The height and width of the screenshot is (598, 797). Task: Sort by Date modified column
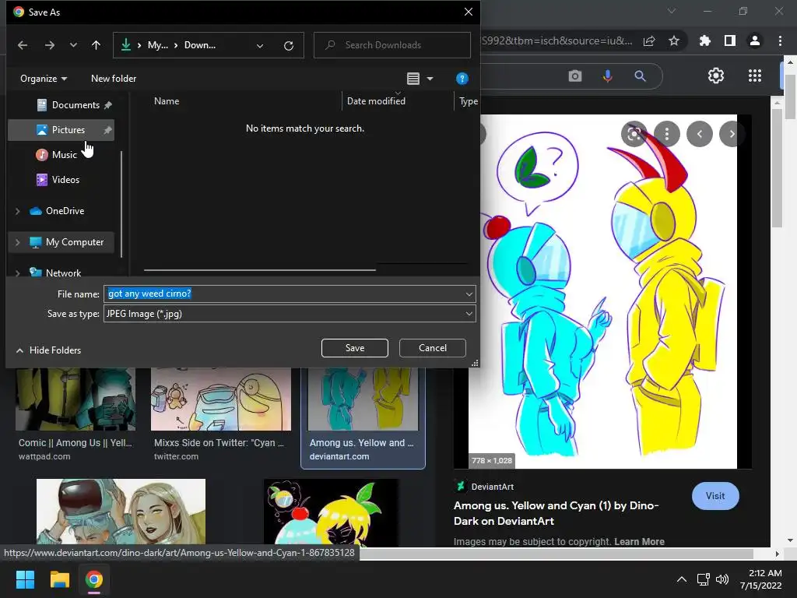(x=376, y=101)
